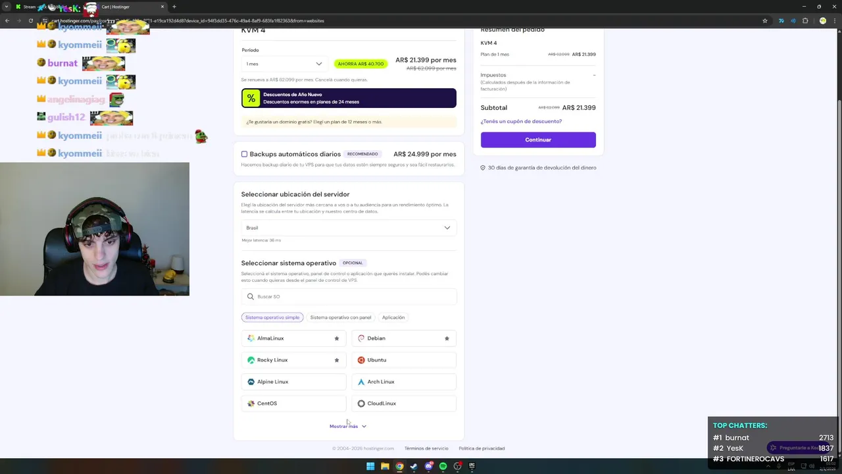842x474 pixels.
Task: Click the star on AlmaLinux card
Action: coord(337,338)
